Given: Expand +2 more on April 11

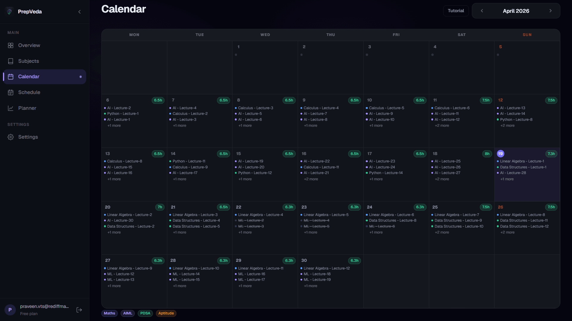Looking at the screenshot, I should point(442,126).
